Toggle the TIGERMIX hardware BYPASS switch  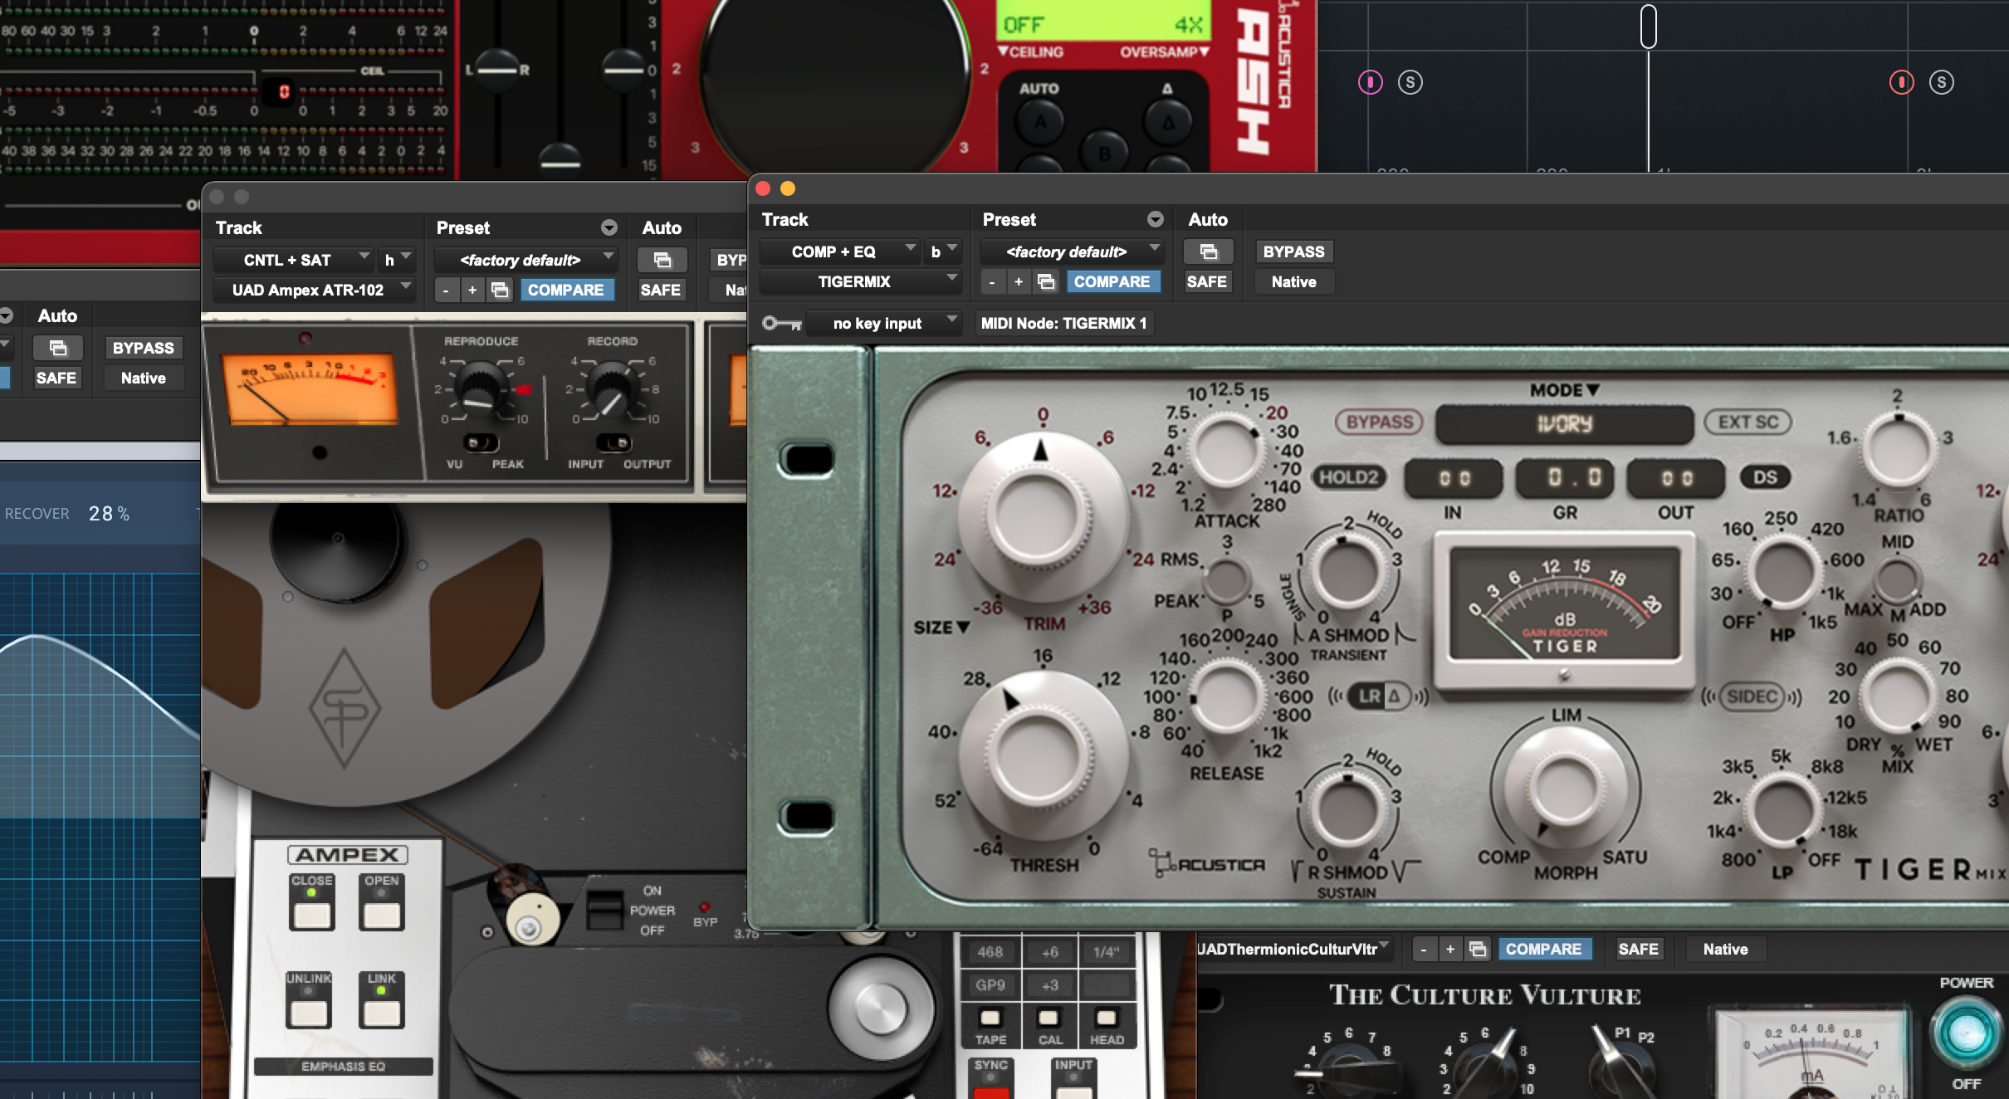pyautogui.click(x=1379, y=422)
